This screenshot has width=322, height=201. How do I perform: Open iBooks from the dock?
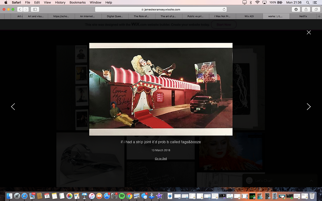99,196
